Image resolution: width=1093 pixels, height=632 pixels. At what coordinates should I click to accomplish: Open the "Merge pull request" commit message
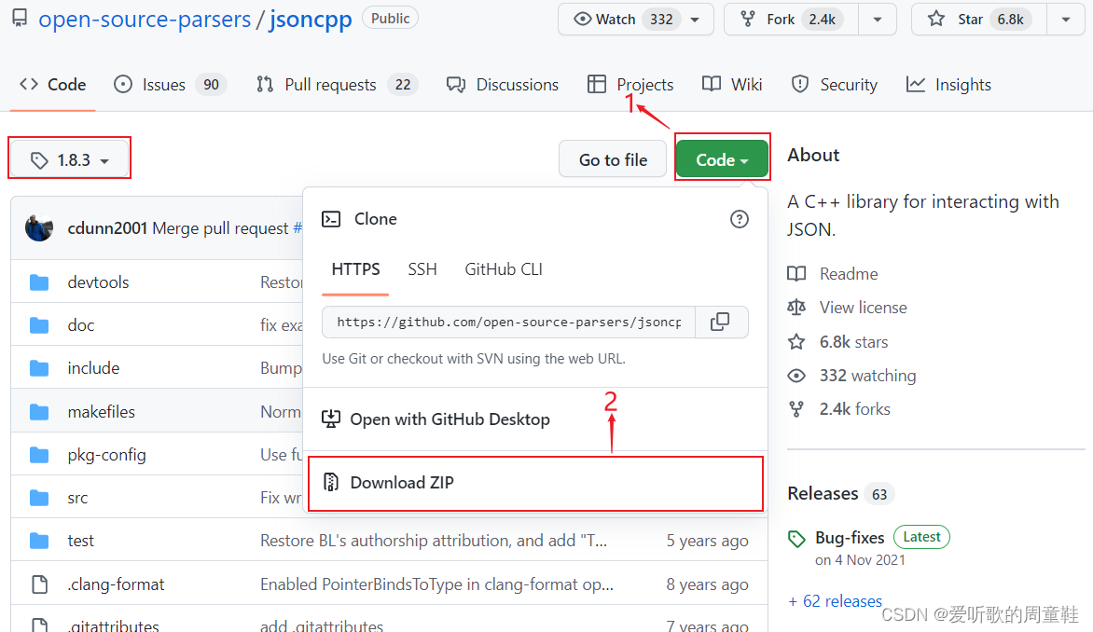click(220, 227)
